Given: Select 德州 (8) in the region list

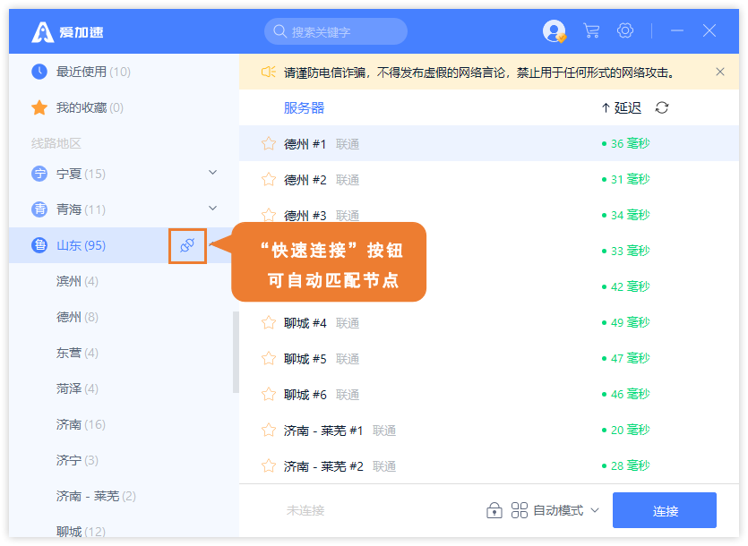Looking at the screenshot, I should (x=77, y=317).
